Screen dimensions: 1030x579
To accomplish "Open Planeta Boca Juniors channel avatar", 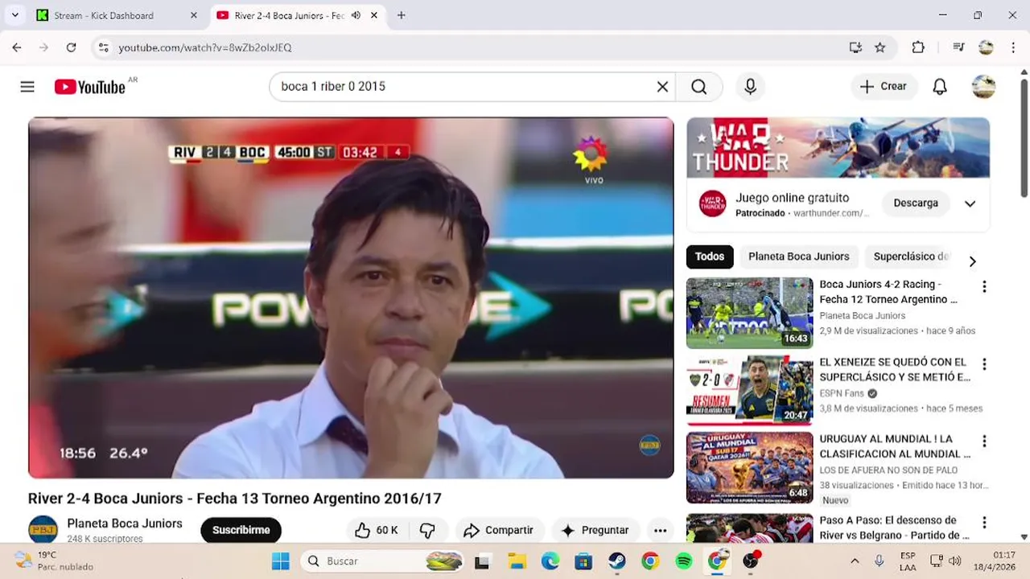I will point(43,530).
